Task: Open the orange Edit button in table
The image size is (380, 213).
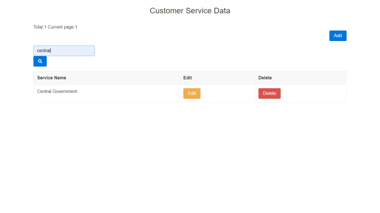Action: (192, 94)
